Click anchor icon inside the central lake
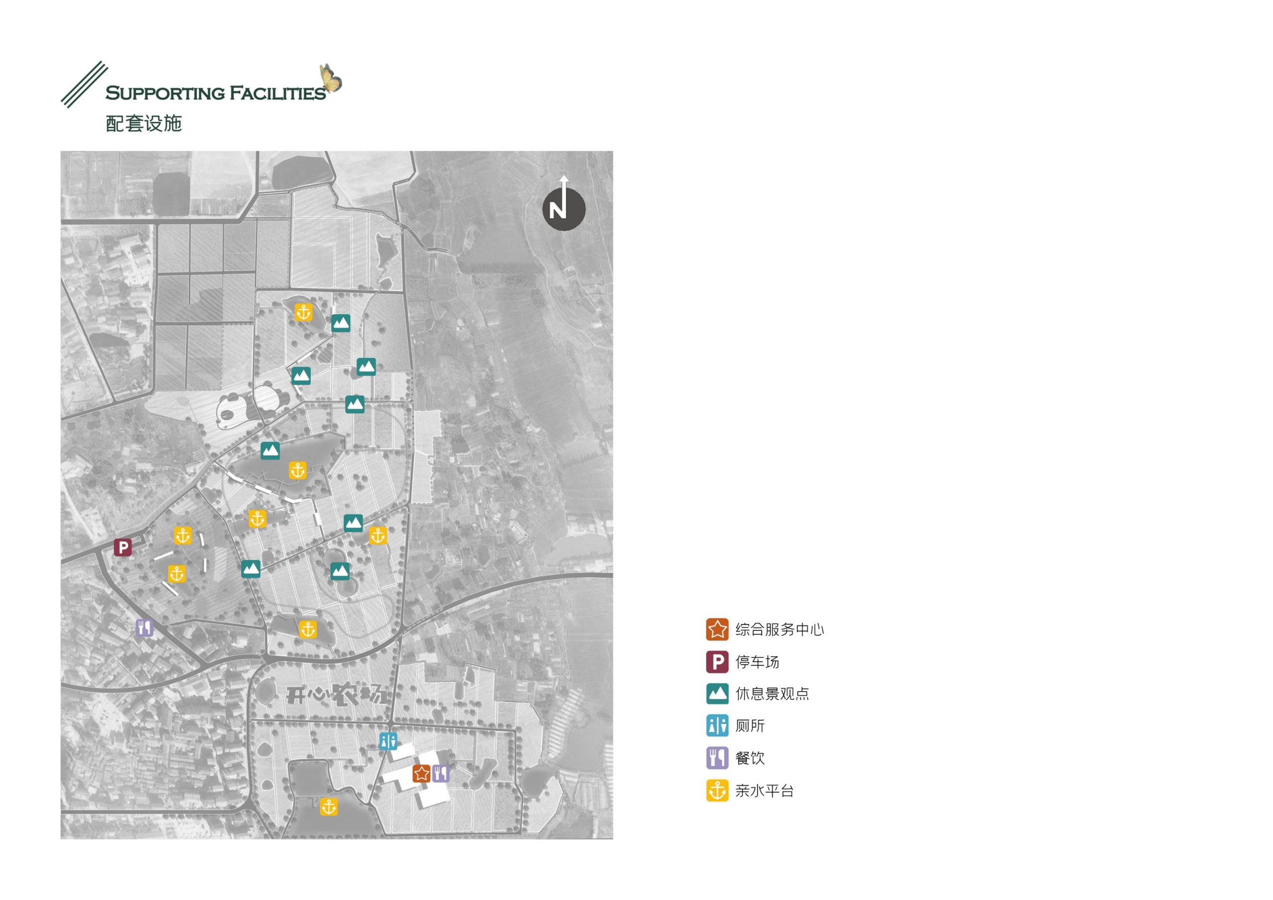This screenshot has height=900, width=1273. tap(298, 471)
